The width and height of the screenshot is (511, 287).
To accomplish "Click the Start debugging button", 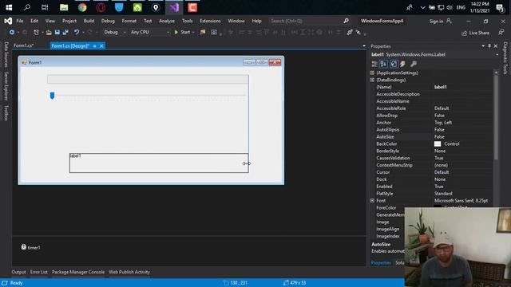I will [x=182, y=32].
